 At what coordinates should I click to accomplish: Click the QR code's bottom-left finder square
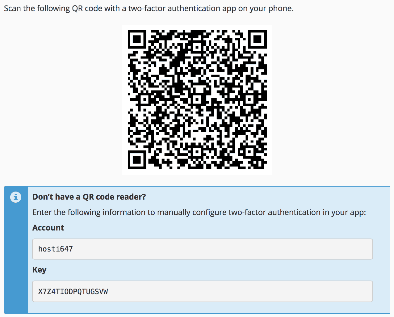click(137, 160)
